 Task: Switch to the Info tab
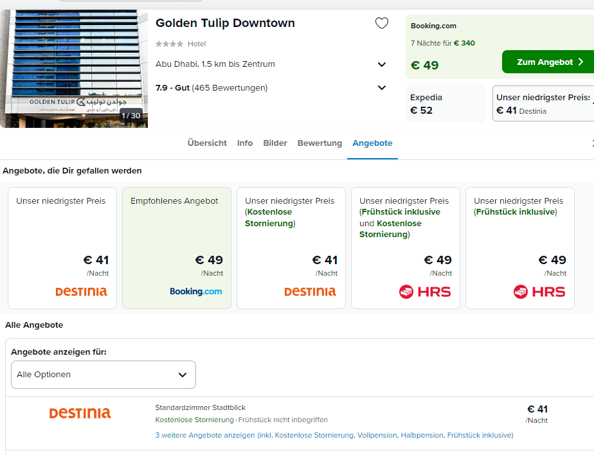[245, 143]
